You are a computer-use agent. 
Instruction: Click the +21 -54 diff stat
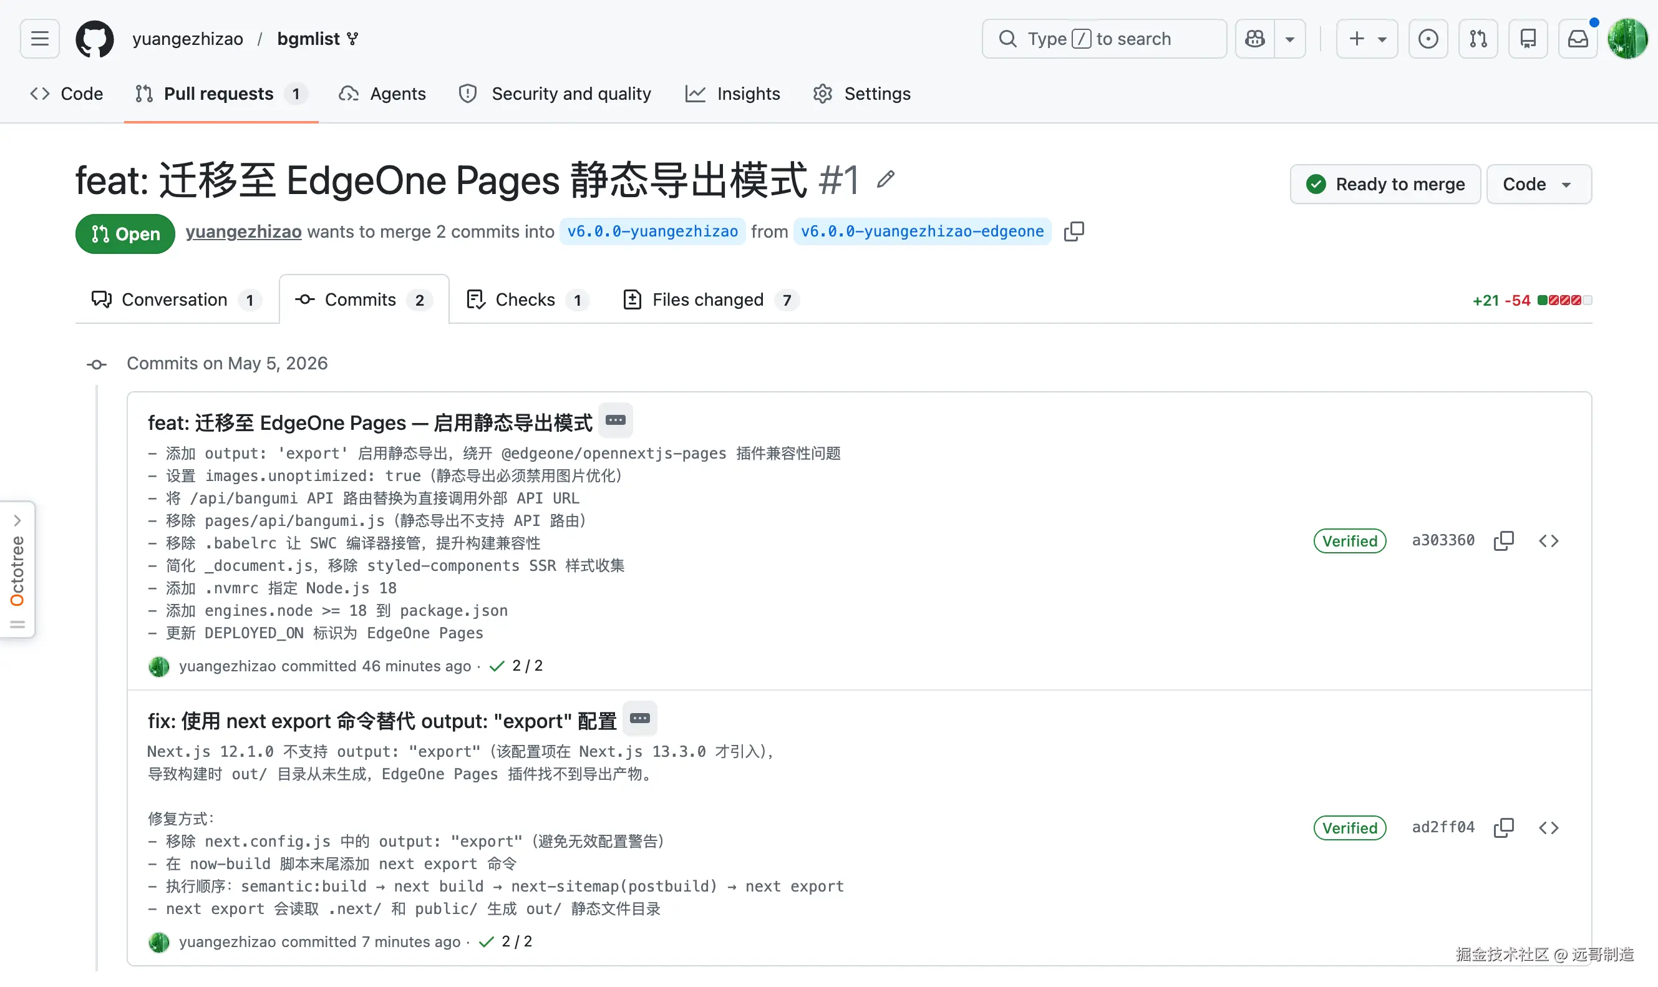(x=1532, y=301)
